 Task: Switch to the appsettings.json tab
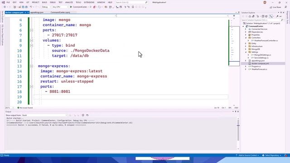[x=37, y=12]
